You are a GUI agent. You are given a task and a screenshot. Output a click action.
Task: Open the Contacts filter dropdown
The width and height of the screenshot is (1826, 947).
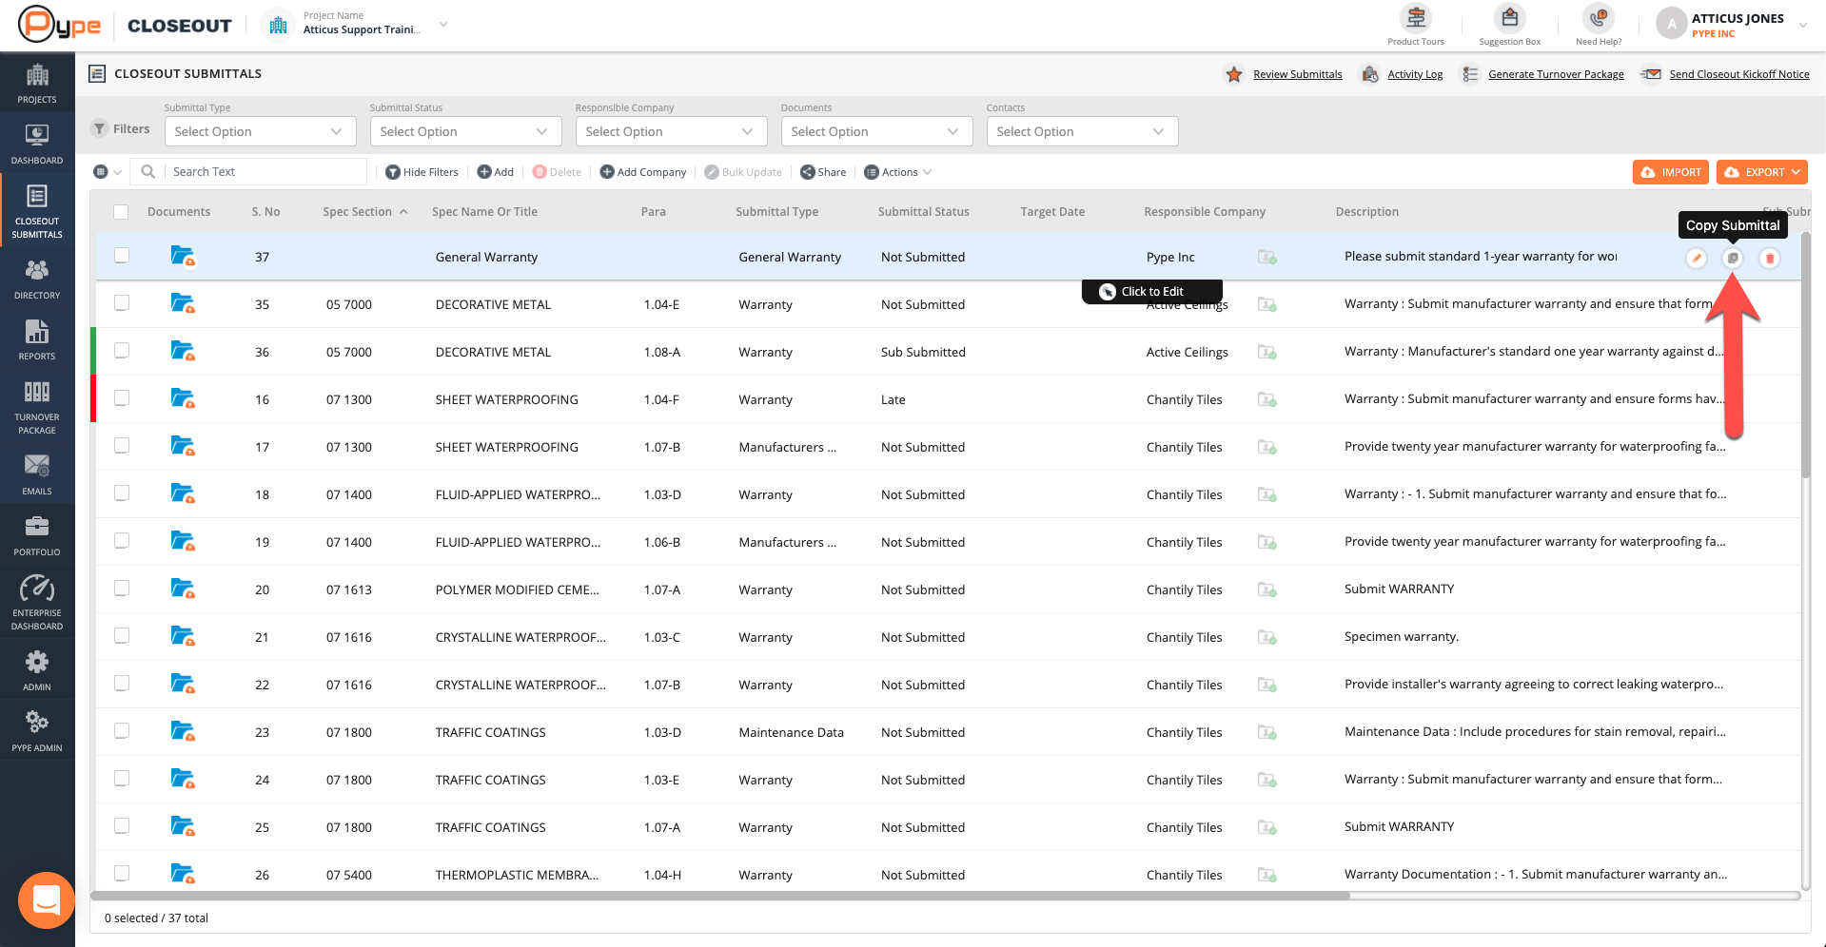pos(1082,131)
